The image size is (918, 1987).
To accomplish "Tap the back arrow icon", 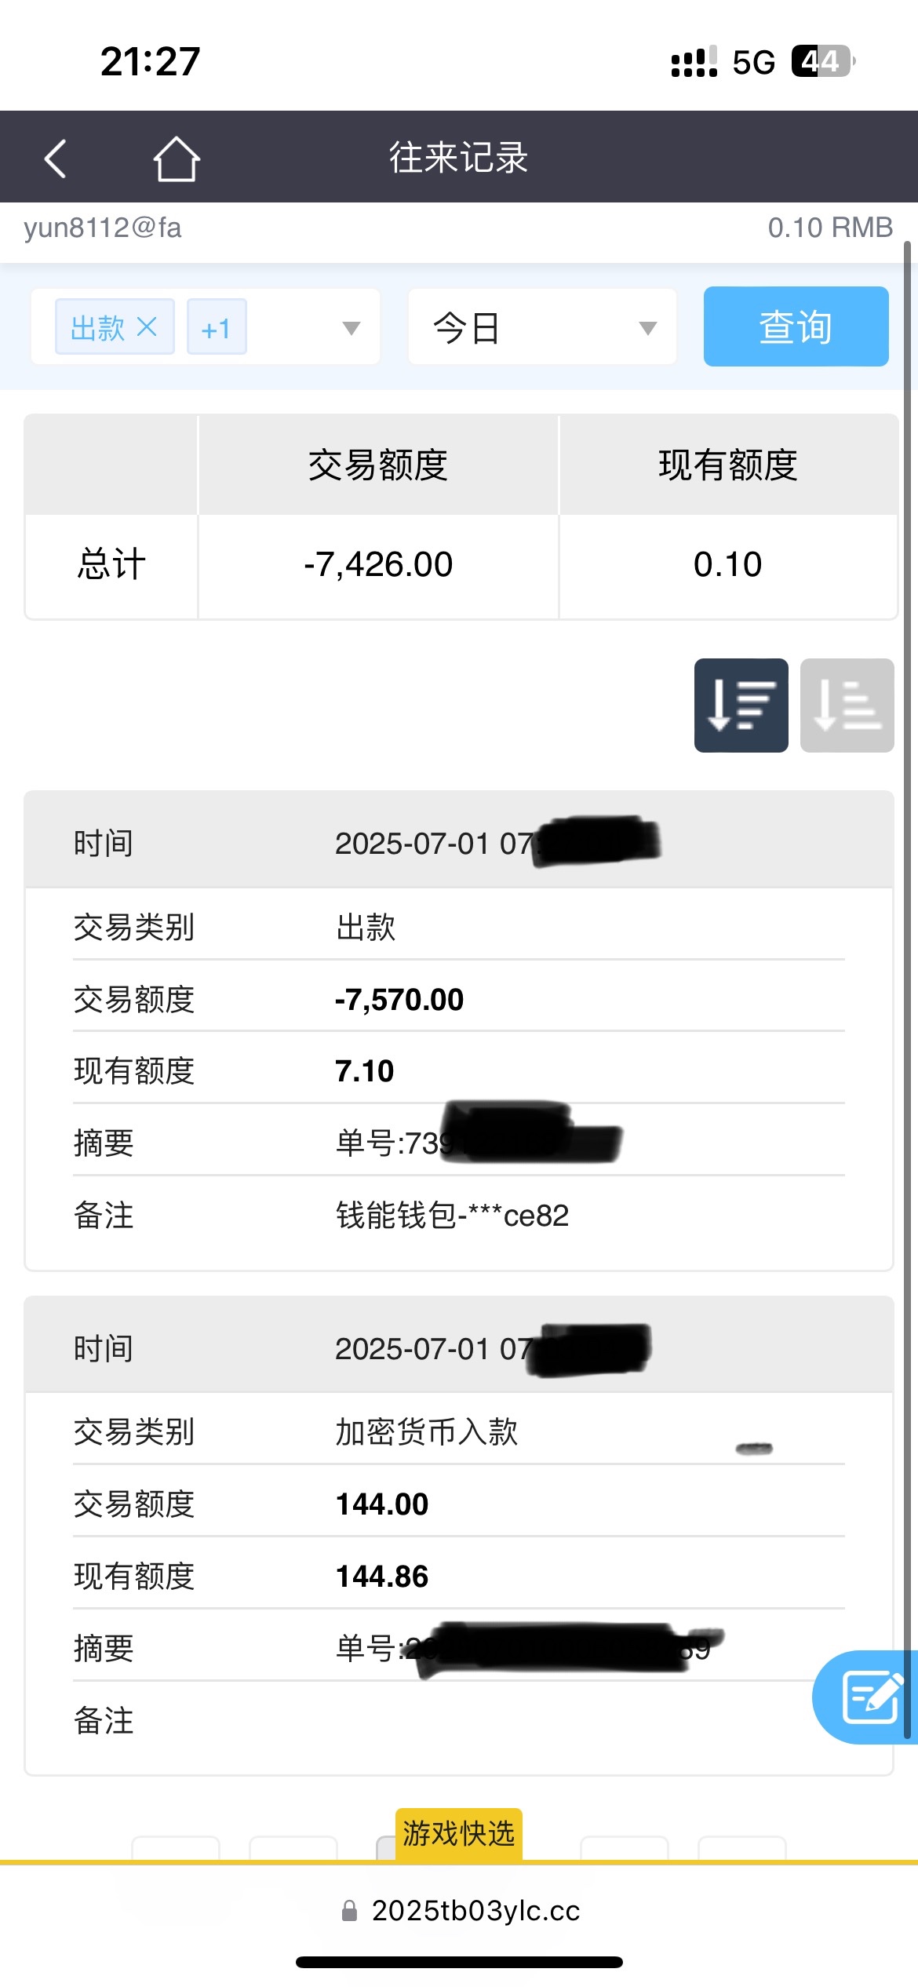I will click(55, 159).
